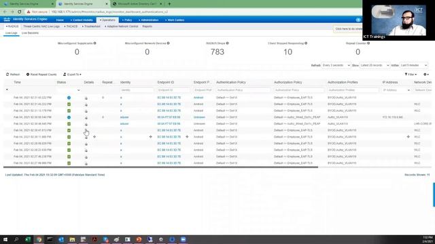Click info icon beside RADIUS Drops

pyautogui.click(x=228, y=43)
